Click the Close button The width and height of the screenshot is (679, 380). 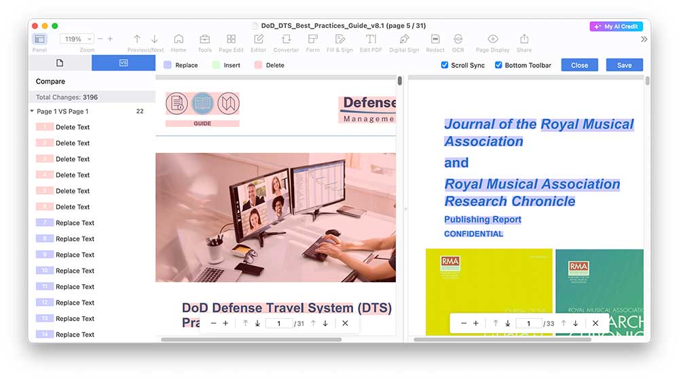579,65
